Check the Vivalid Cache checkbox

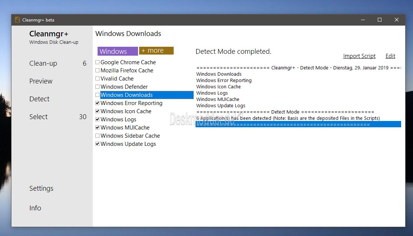click(98, 79)
